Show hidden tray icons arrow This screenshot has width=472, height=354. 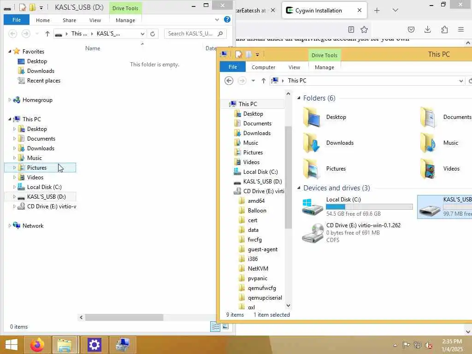395,345
